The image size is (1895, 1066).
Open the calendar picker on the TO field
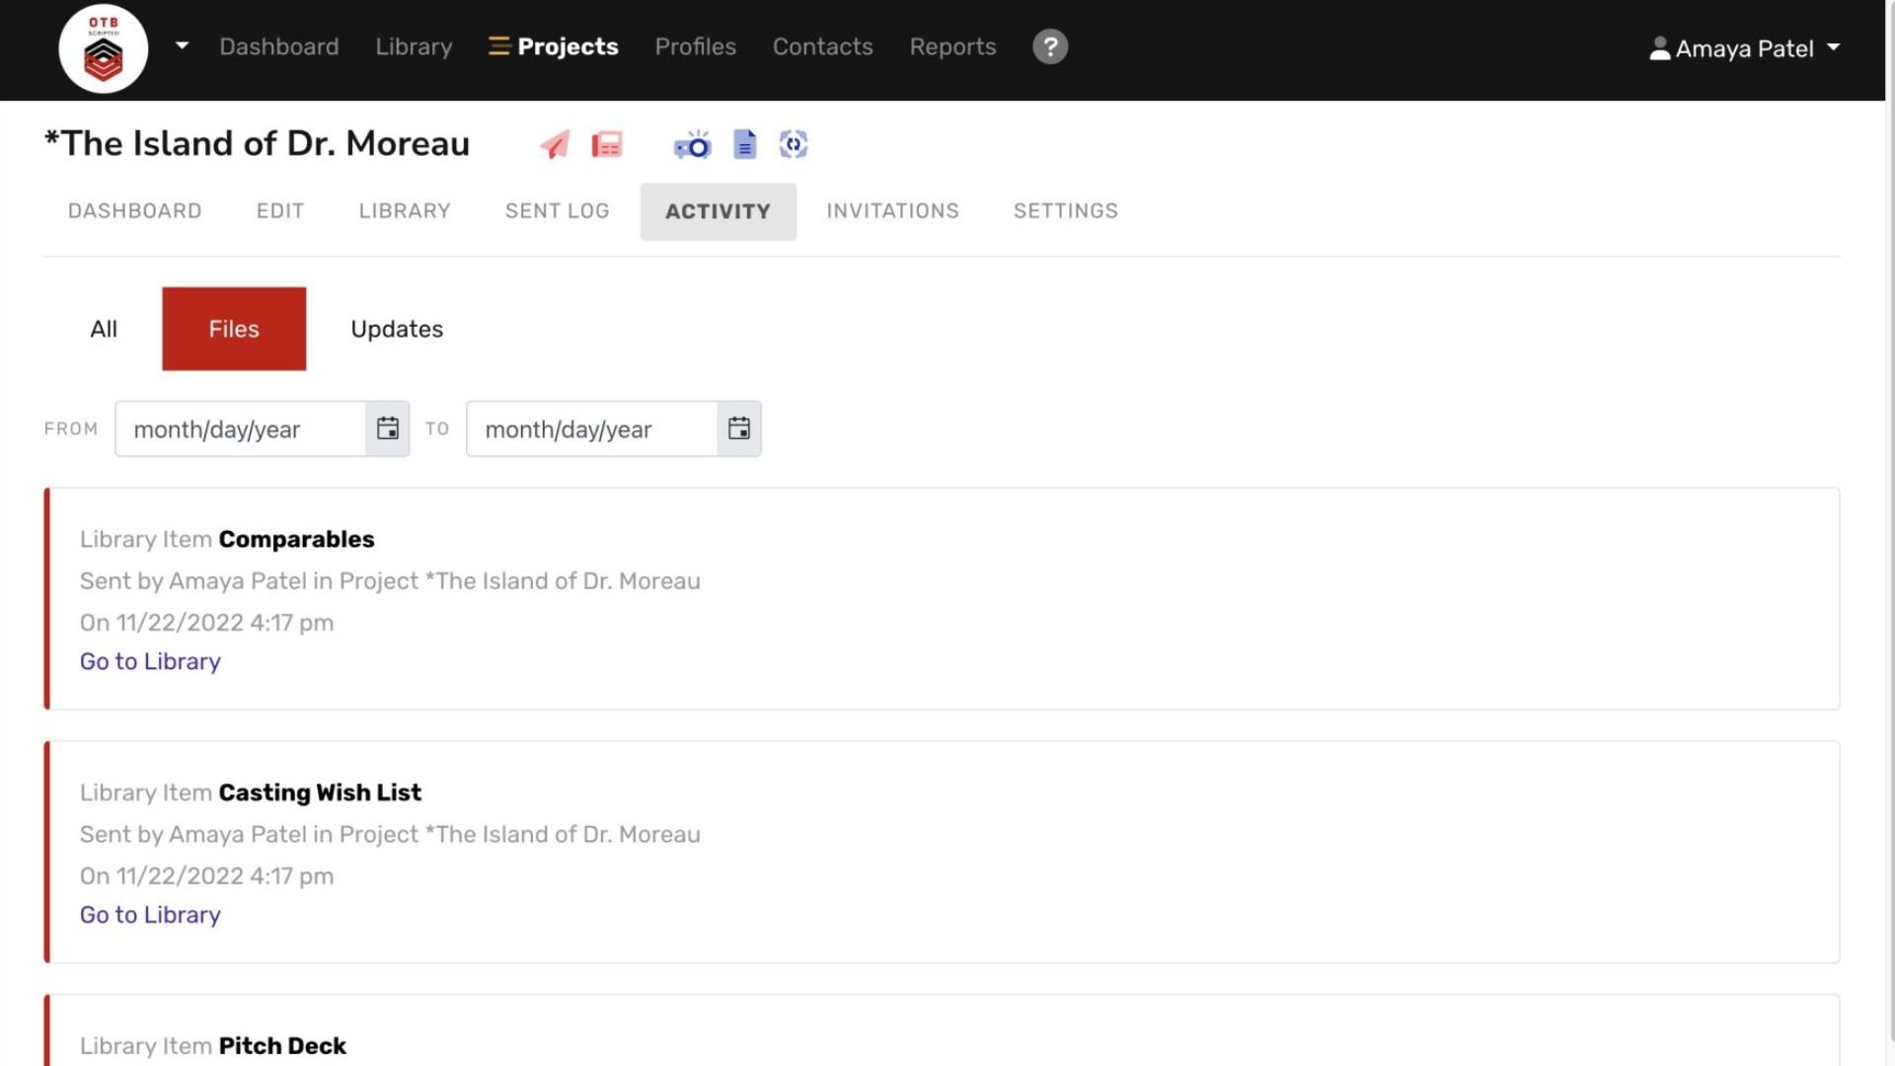[x=738, y=428]
